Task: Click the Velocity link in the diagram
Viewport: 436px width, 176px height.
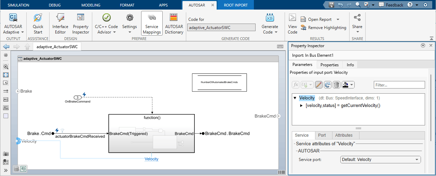Action: [x=151, y=159]
